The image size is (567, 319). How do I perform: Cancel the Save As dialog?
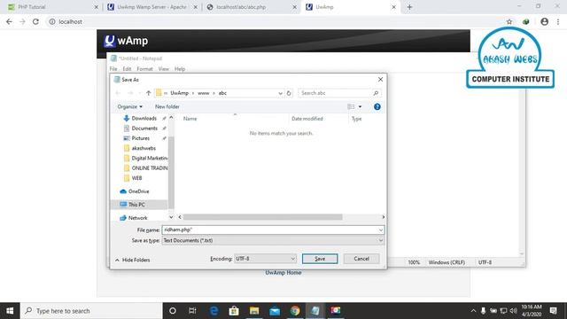pyautogui.click(x=361, y=259)
